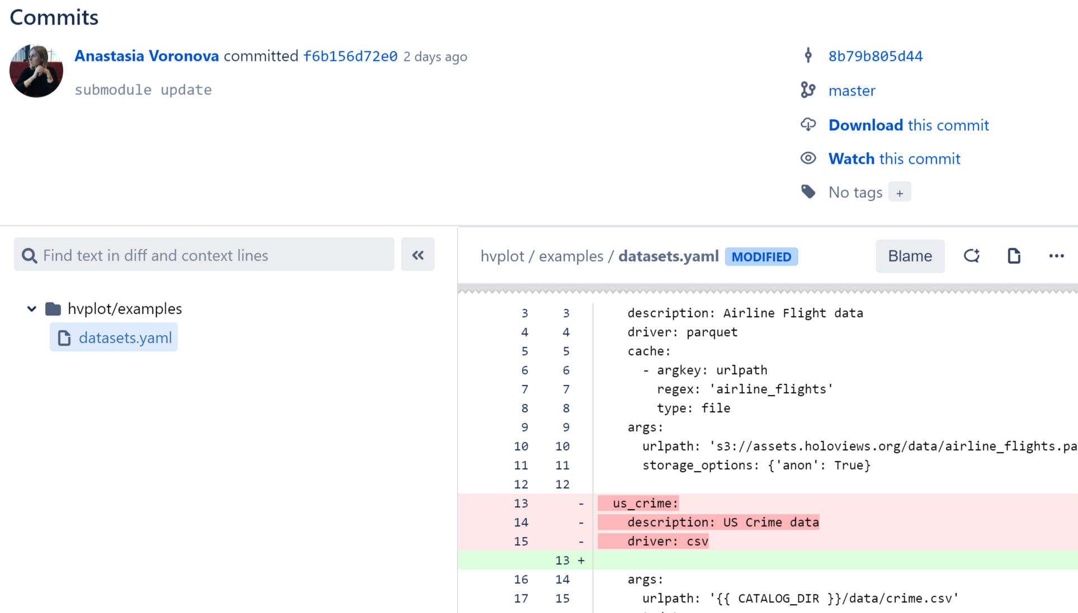The width and height of the screenshot is (1078, 613).
Task: Click the folder icon for hvplot/examples
Action: 53,309
